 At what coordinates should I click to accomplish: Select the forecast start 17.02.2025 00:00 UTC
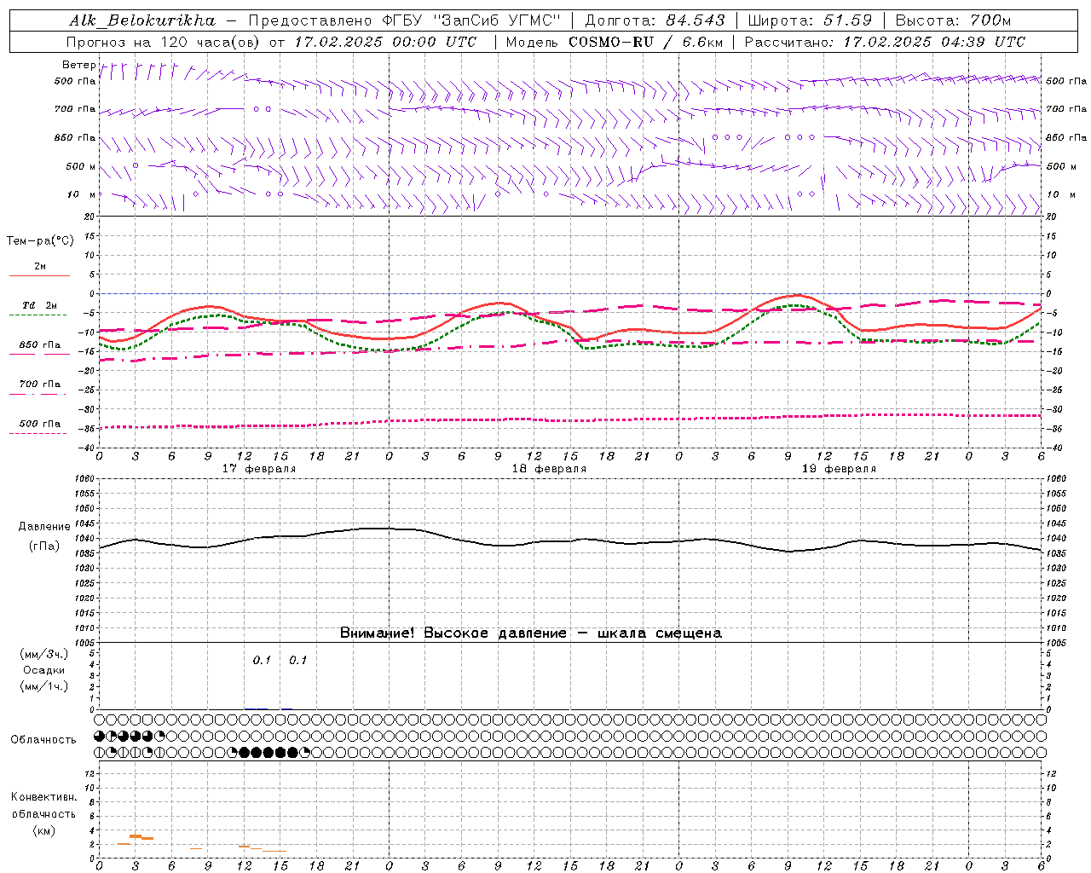[x=385, y=42]
